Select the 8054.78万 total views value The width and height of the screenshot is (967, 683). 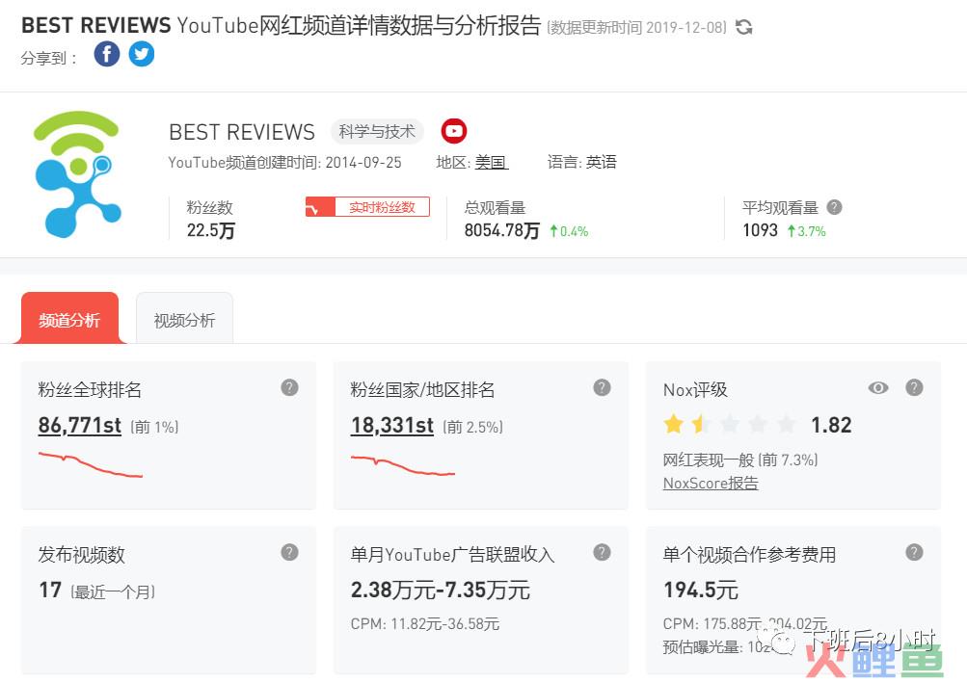pyautogui.click(x=502, y=230)
